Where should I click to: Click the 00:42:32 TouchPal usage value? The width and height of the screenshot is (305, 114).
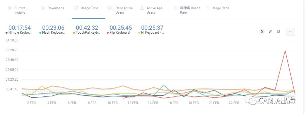tap(87, 28)
